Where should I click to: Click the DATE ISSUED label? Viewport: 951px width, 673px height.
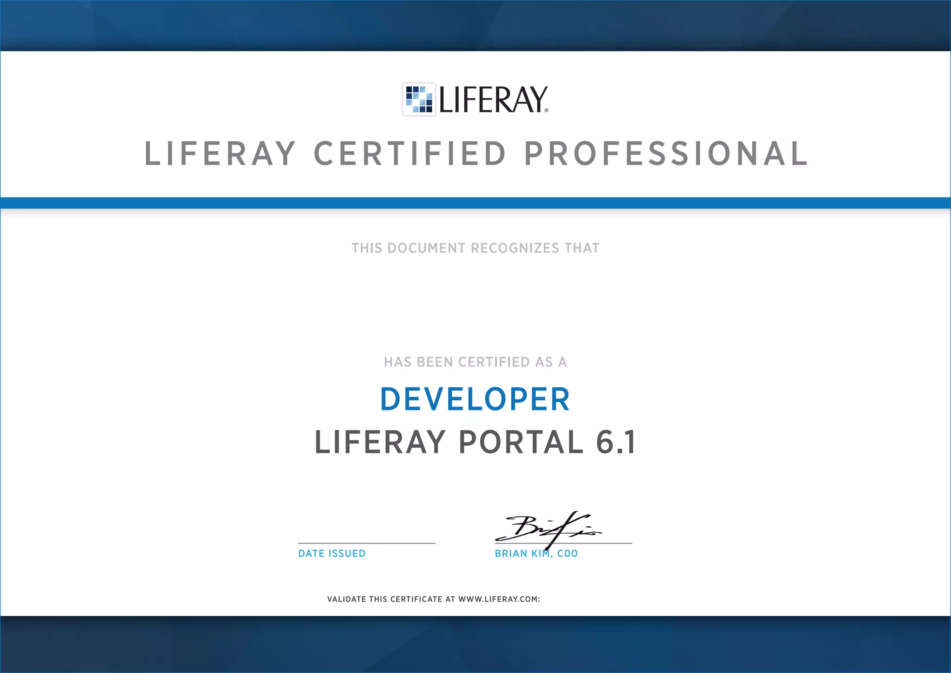(332, 554)
